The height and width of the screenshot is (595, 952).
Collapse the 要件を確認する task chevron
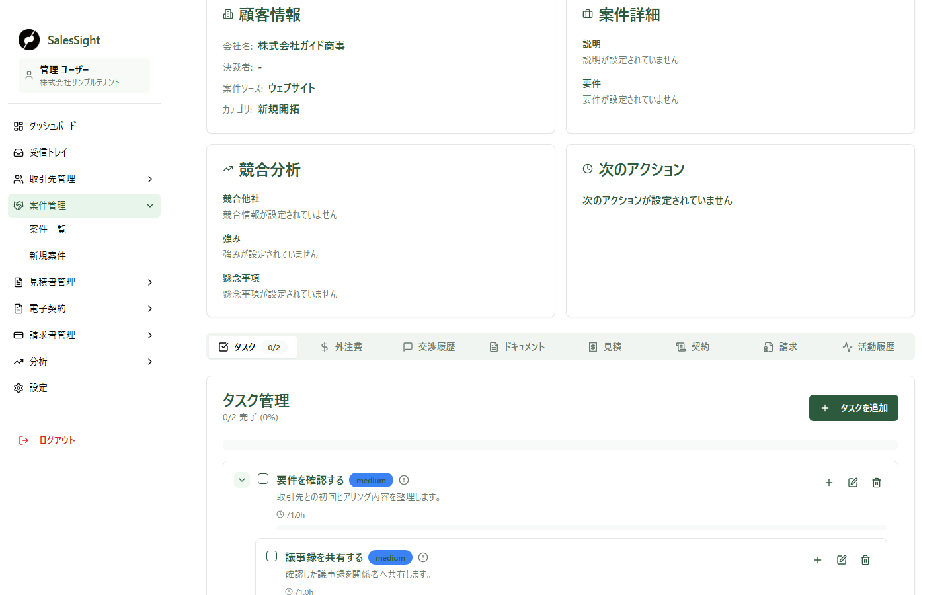(242, 480)
